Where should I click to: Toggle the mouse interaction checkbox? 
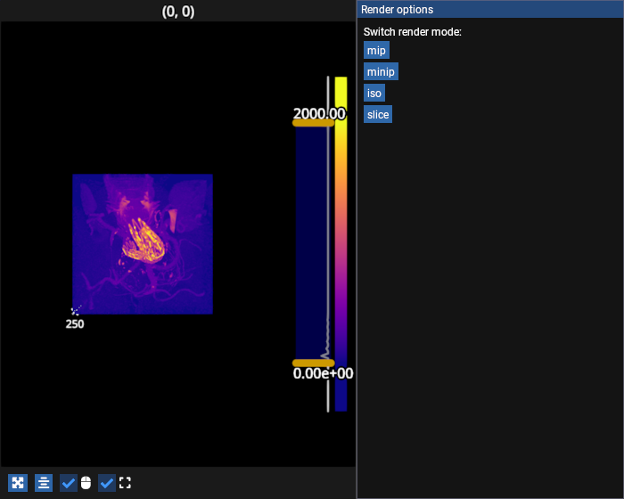tap(69, 483)
